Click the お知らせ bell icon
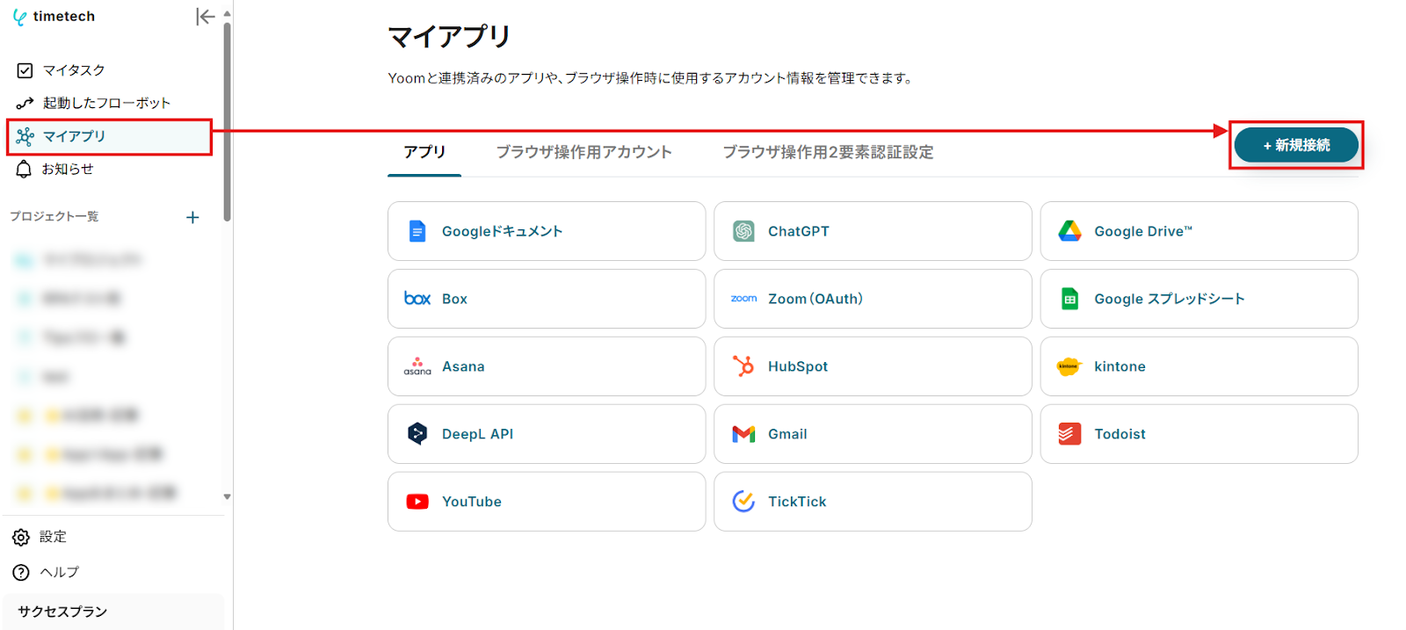 (24, 169)
